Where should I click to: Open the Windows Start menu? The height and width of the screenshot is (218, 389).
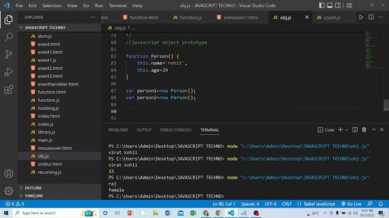pos(6,213)
